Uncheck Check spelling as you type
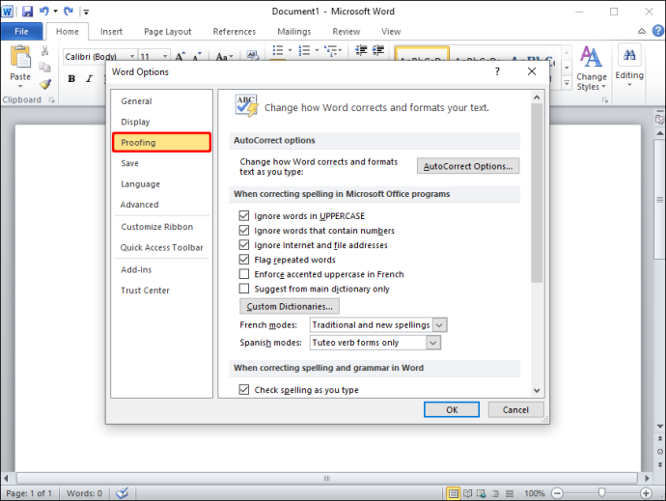This screenshot has height=501, width=666. (x=244, y=389)
